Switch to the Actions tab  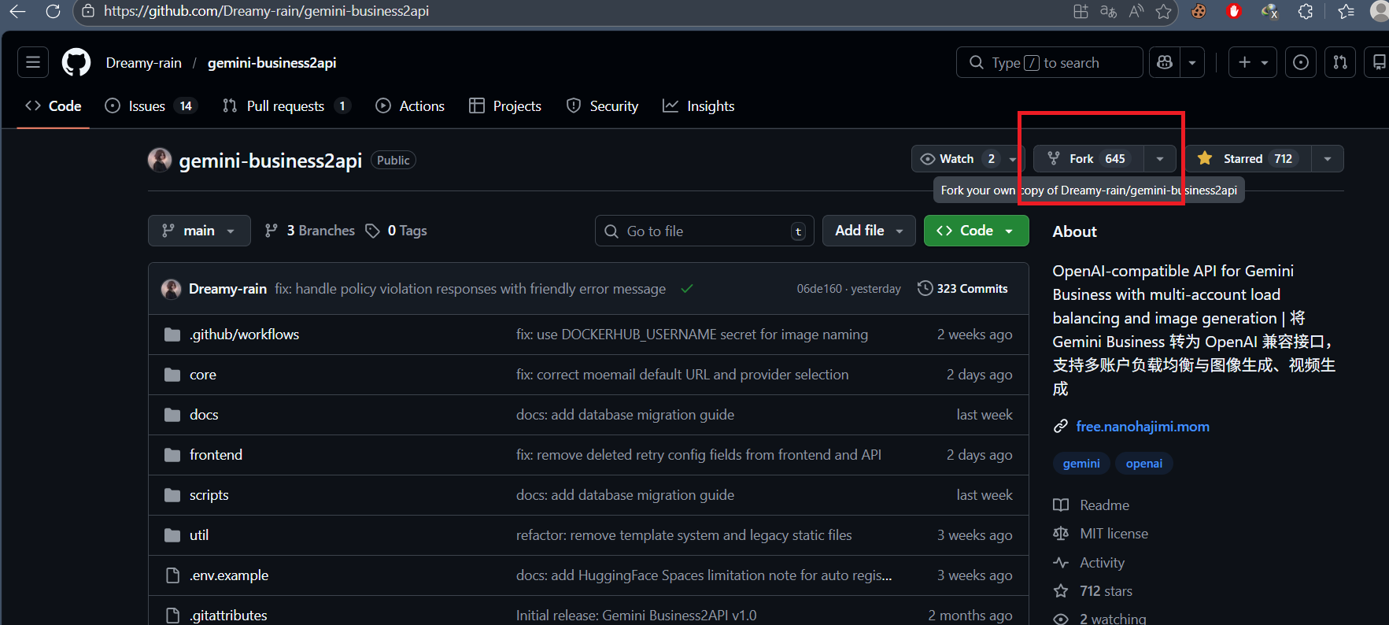(x=410, y=106)
